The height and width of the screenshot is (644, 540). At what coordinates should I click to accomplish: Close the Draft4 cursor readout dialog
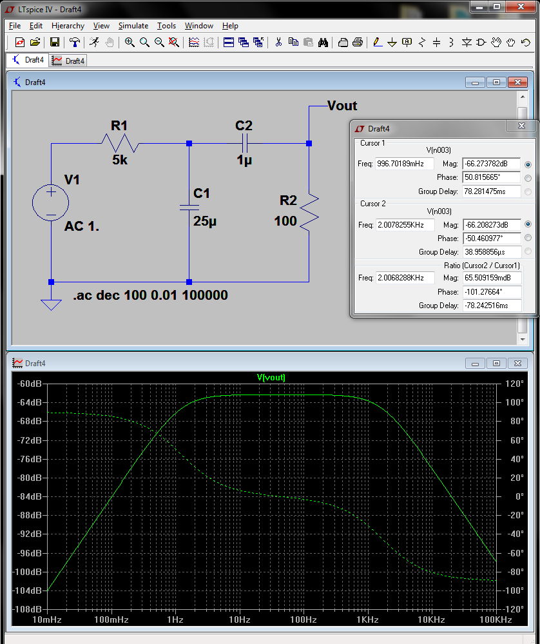(521, 126)
